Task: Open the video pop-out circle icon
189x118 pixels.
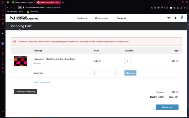Action: [x=159, y=7]
